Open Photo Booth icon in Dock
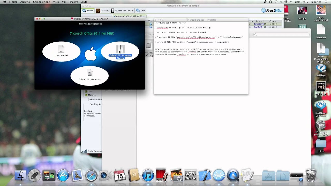 162,176
